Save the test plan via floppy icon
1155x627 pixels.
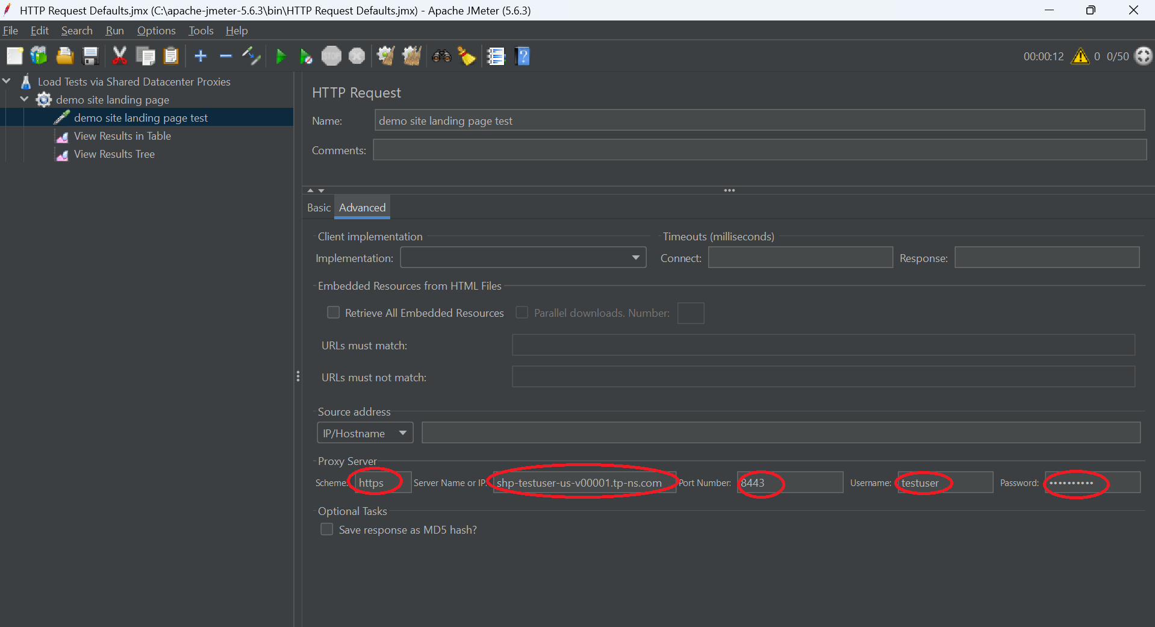(91, 56)
